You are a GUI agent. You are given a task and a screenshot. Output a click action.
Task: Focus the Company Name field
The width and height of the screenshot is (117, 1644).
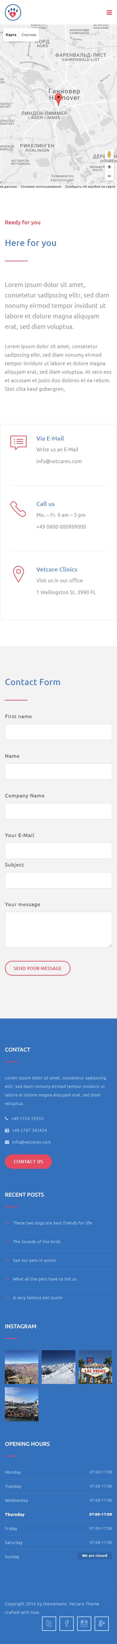click(58, 811)
